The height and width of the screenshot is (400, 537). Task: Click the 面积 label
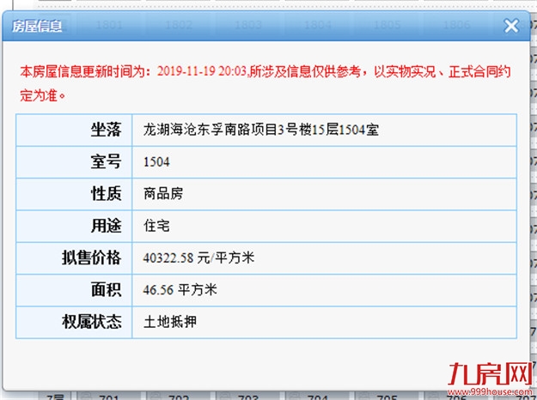tap(106, 290)
